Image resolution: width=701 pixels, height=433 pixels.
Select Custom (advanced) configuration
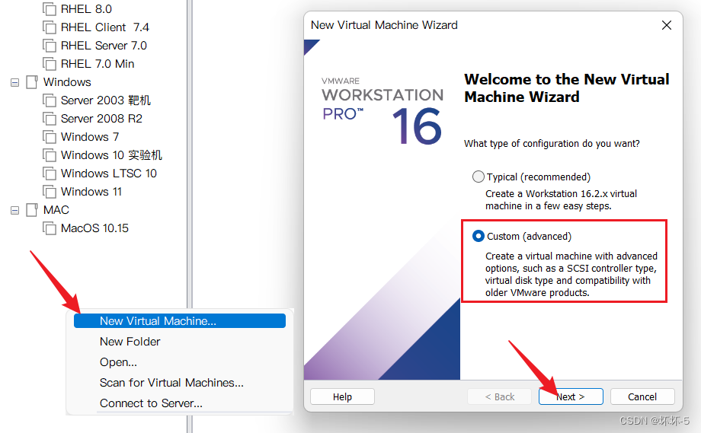coord(479,236)
